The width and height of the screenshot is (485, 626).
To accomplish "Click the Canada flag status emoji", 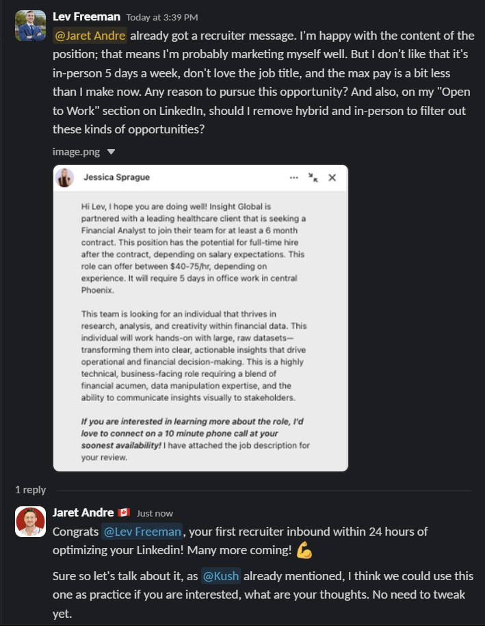I will point(124,512).
